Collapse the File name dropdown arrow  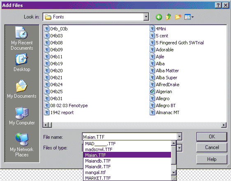pos(179,137)
